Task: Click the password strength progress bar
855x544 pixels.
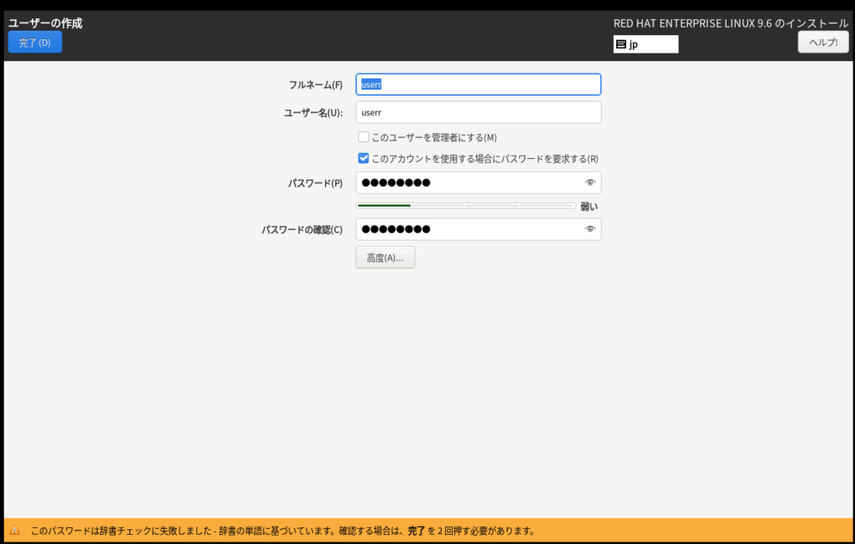Action: pyautogui.click(x=465, y=206)
